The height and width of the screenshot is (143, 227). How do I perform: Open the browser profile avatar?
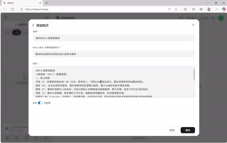(x=209, y=9)
